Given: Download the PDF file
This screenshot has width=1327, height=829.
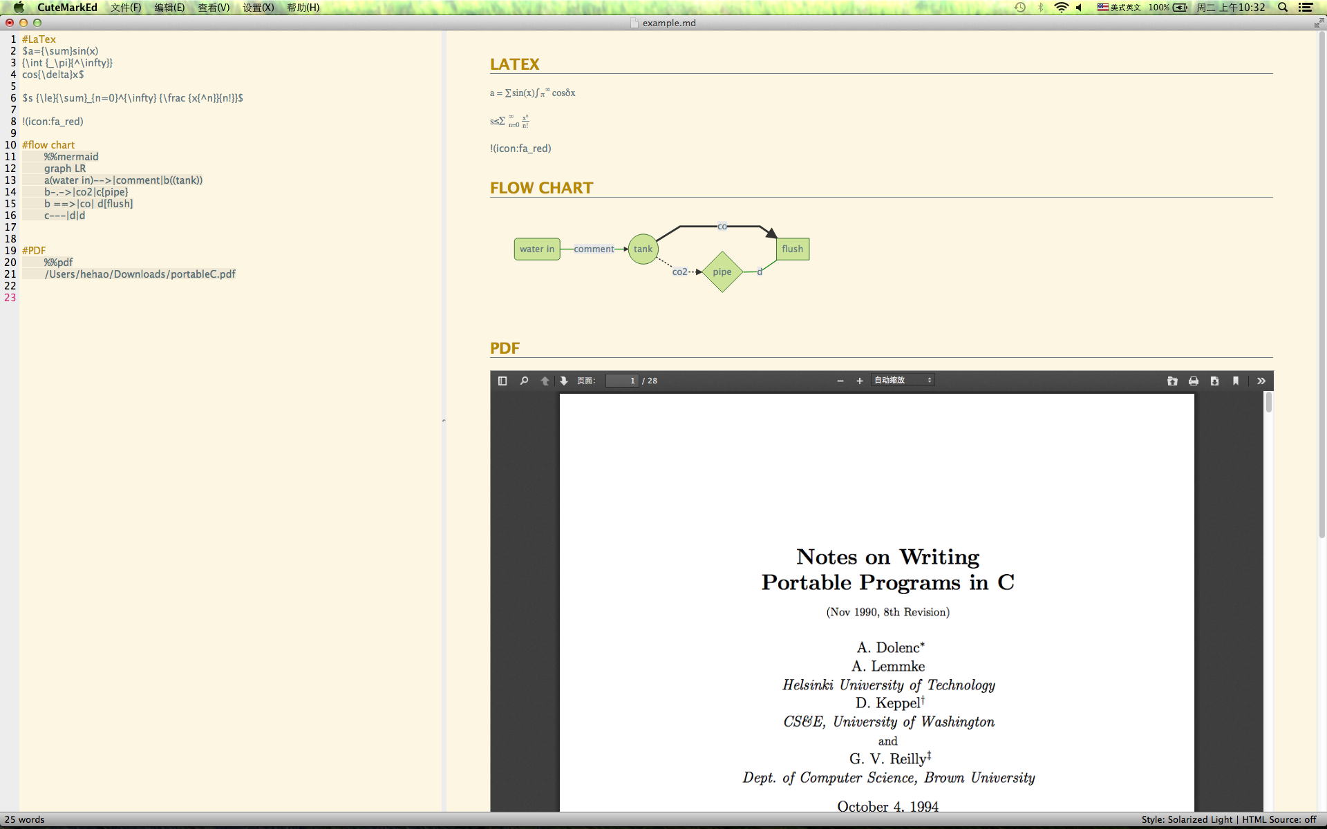Looking at the screenshot, I should pos(1214,381).
